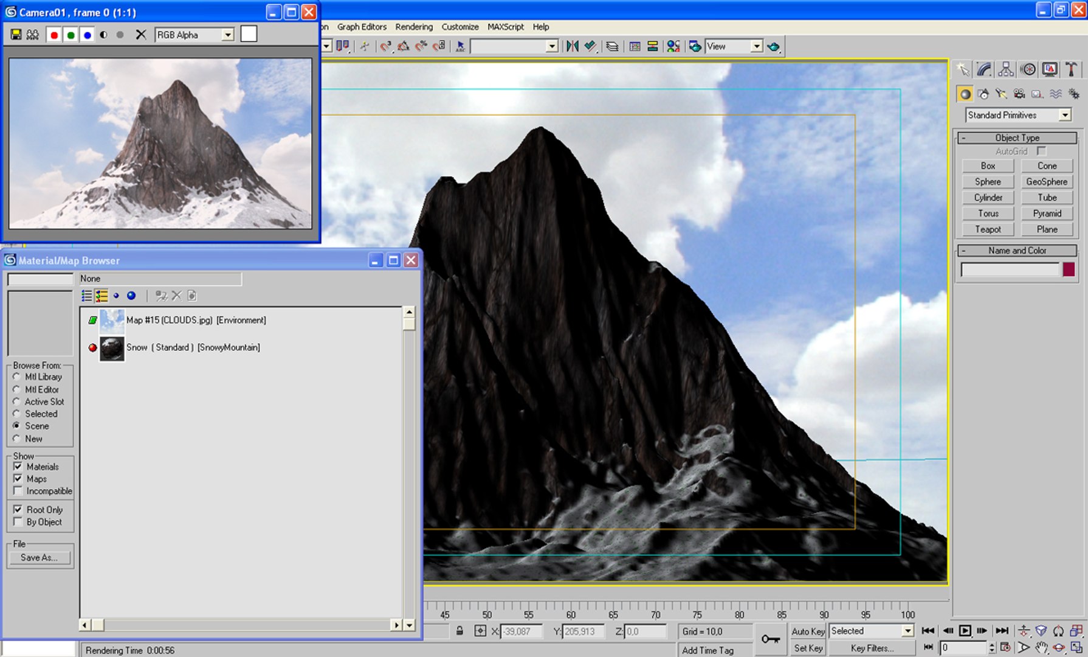Viewport: 1088px width, 657px height.
Task: Save the rendered image in Camera01 window
Action: (x=16, y=35)
